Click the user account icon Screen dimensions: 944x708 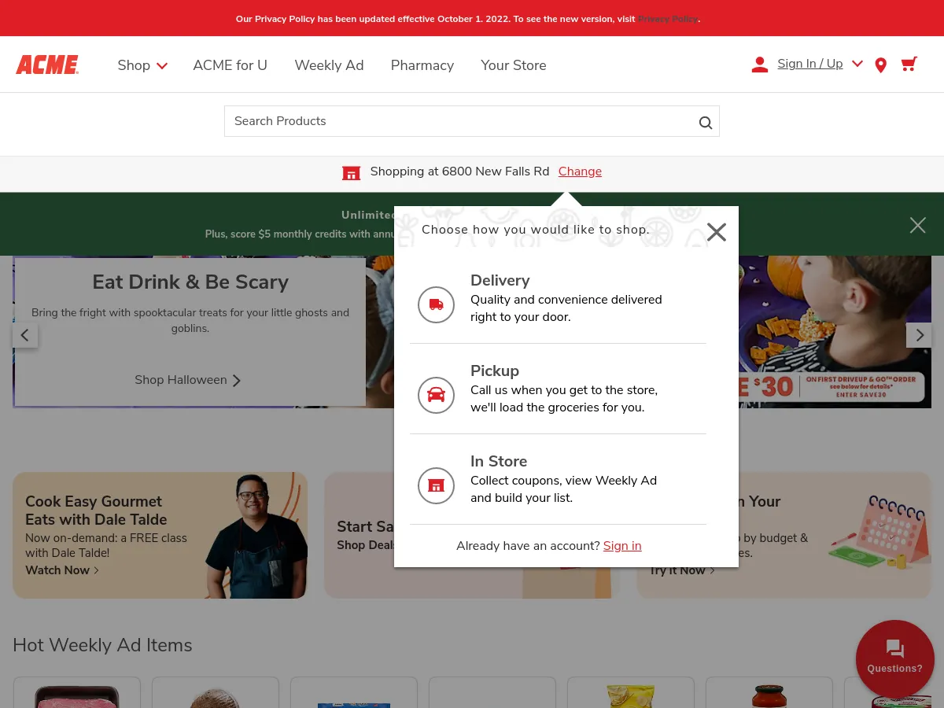click(759, 65)
